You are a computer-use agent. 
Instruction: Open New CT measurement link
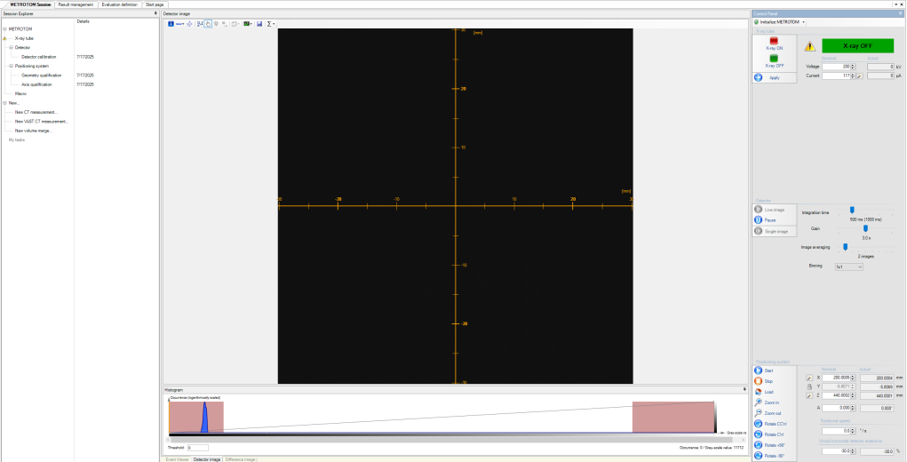[x=36, y=112]
